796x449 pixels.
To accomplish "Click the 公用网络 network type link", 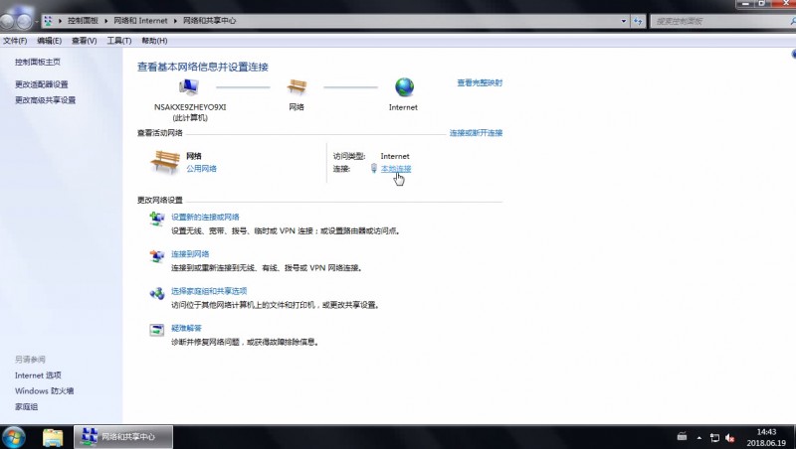I will (201, 169).
